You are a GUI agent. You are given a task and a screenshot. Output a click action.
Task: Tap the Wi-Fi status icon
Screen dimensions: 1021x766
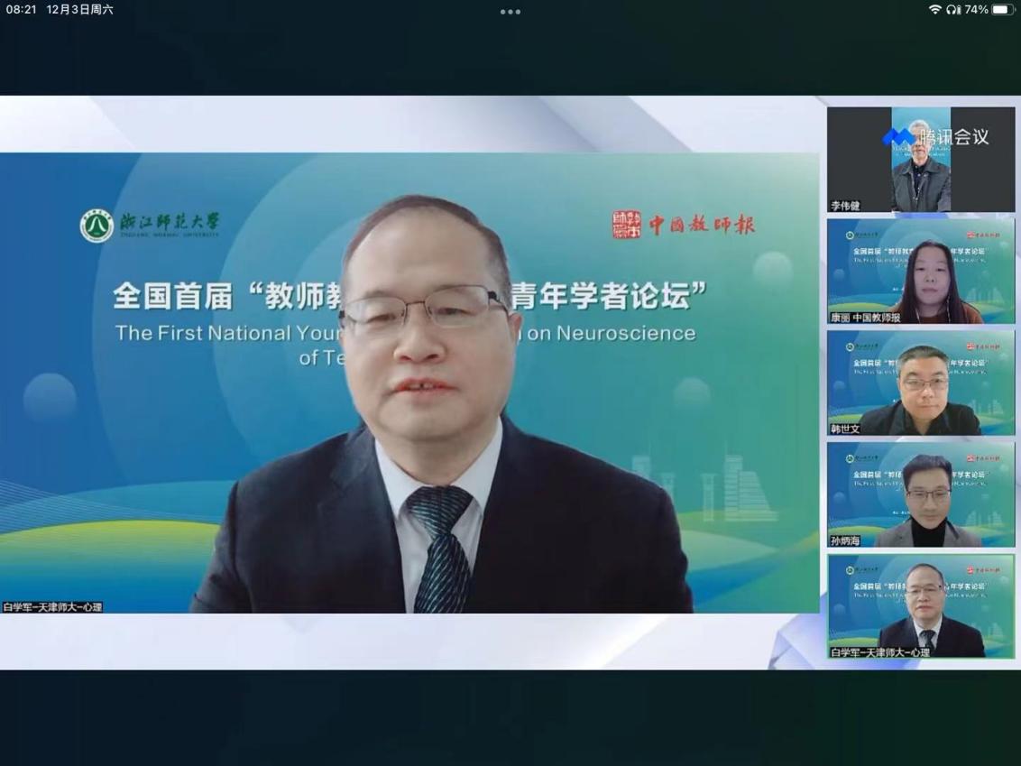pyautogui.click(x=934, y=10)
